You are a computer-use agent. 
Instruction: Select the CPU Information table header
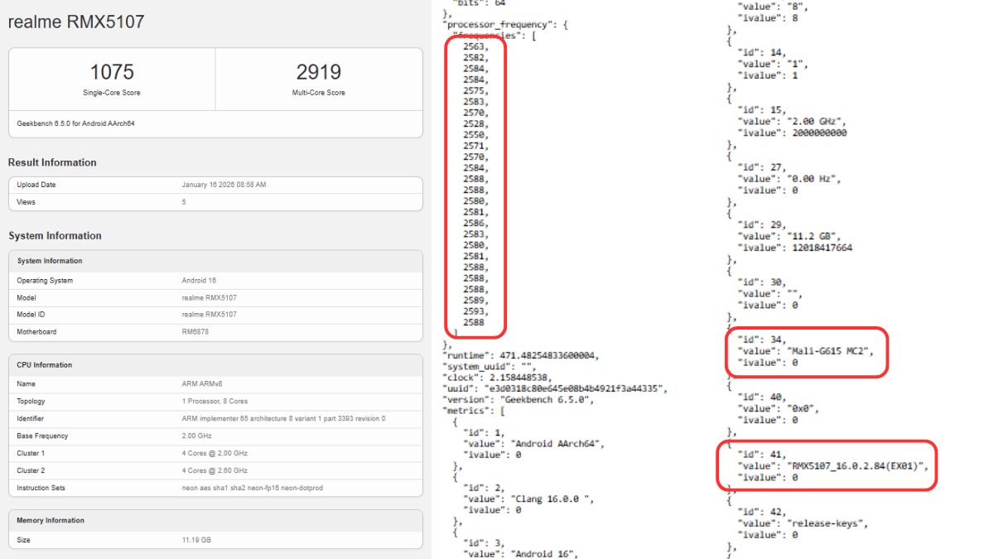coord(45,365)
